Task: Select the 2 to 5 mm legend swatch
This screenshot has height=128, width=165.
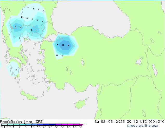Action: point(22,125)
